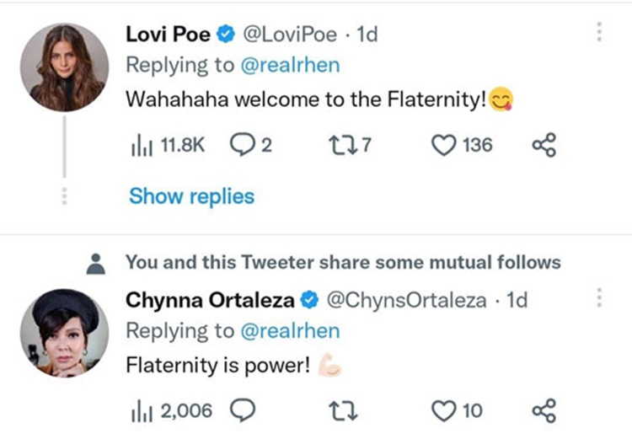This screenshot has height=439, width=632.
Task: Open Lovi Poe's profile picture
Action: pos(64,67)
